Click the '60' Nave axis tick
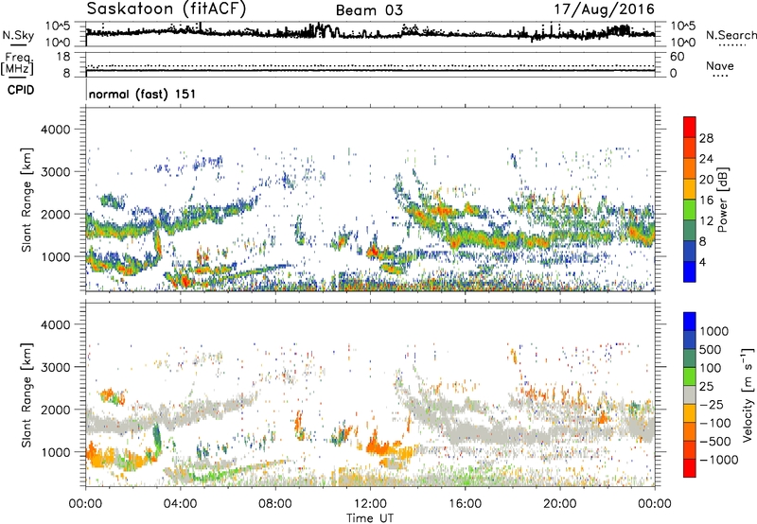757x524 pixels. (678, 57)
